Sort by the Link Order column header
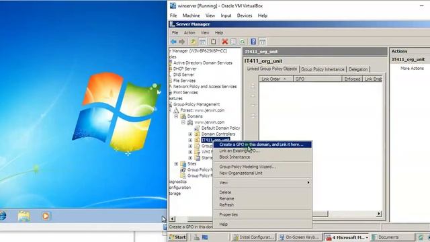This screenshot has height=242, width=430. click(x=276, y=79)
